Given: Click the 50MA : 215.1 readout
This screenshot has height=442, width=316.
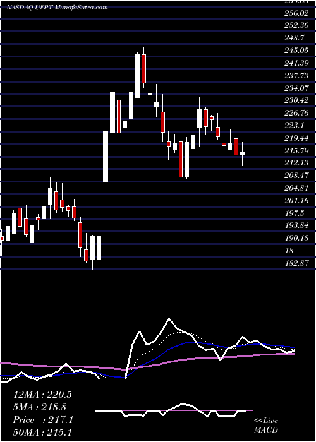Looking at the screenshot, I should click(42, 433).
